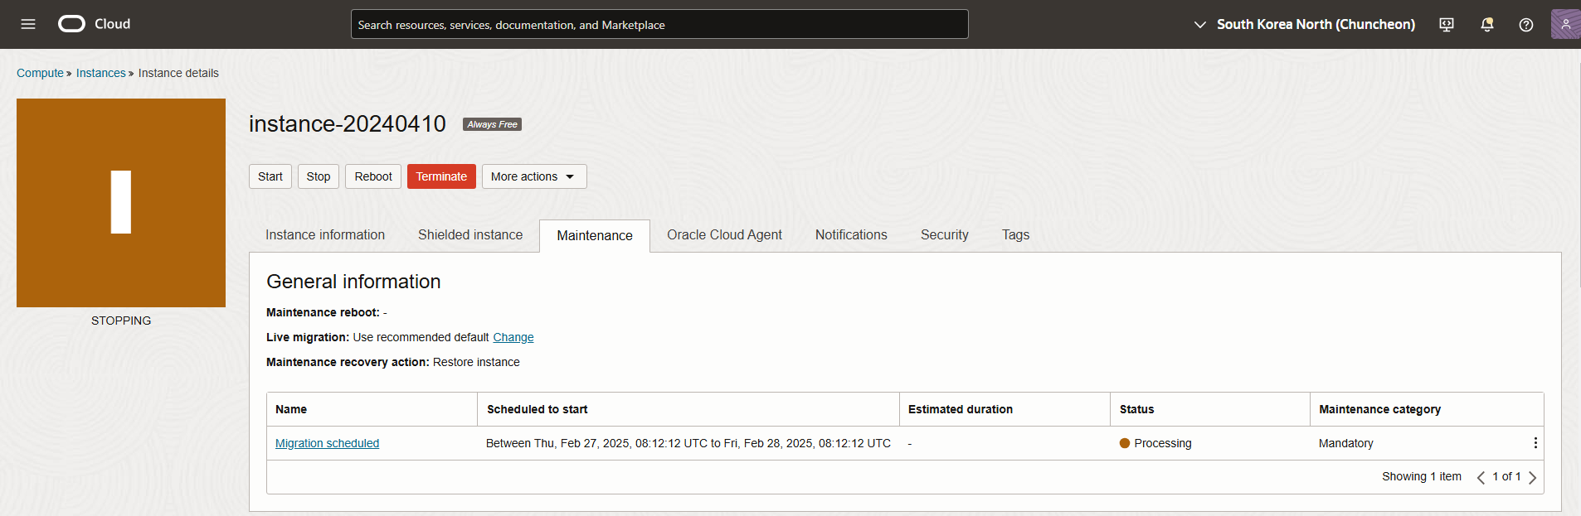Viewport: 1581px width, 516px height.
Task: Go to next page of maintenance events
Action: click(x=1532, y=477)
